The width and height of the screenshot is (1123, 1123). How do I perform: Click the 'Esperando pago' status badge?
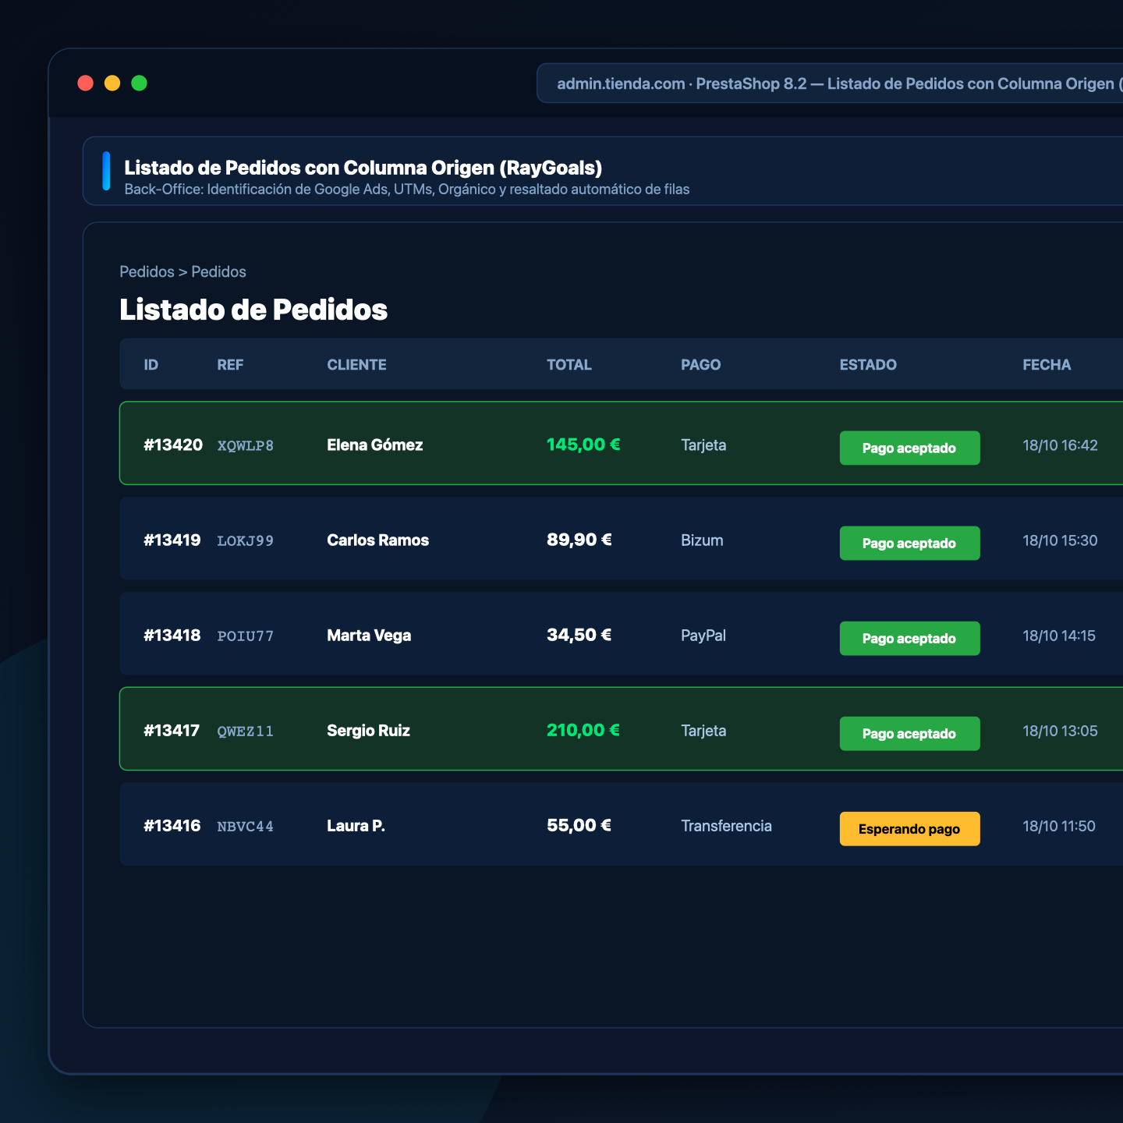(x=909, y=829)
